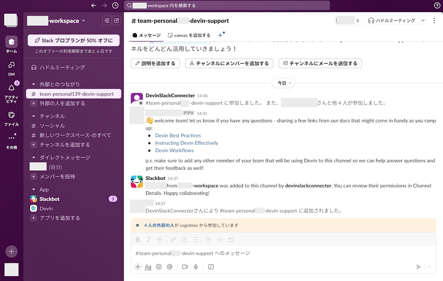Collapse the App section
The width and height of the screenshot is (443, 281).
pyautogui.click(x=34, y=189)
